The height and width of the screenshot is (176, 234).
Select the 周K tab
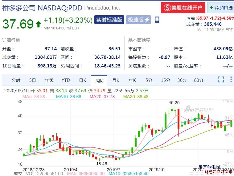coord(99,81)
